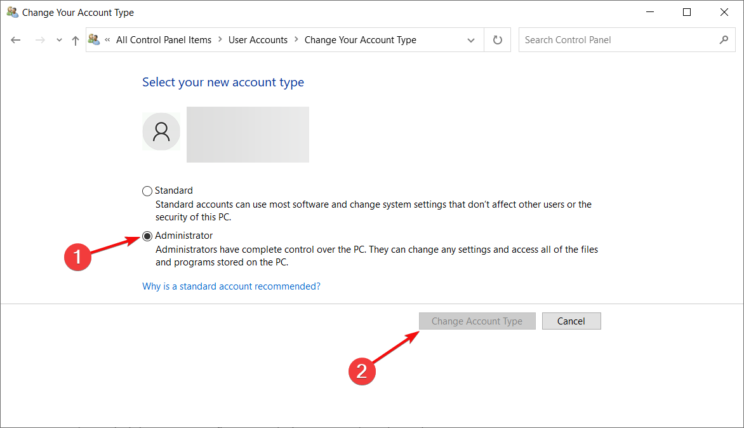Go up one level with Up arrow

click(76, 40)
